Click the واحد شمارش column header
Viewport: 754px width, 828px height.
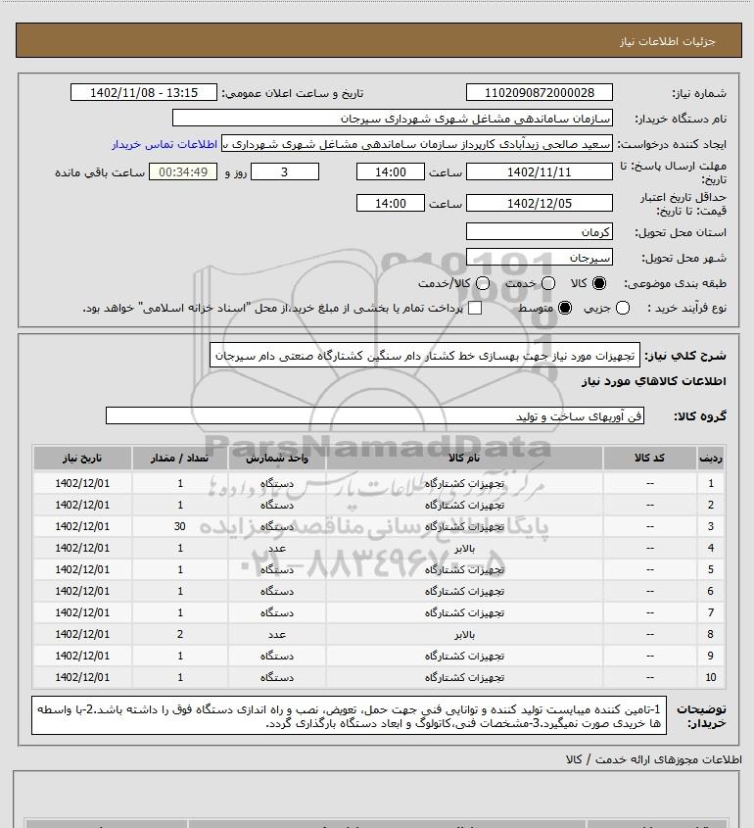[277, 459]
